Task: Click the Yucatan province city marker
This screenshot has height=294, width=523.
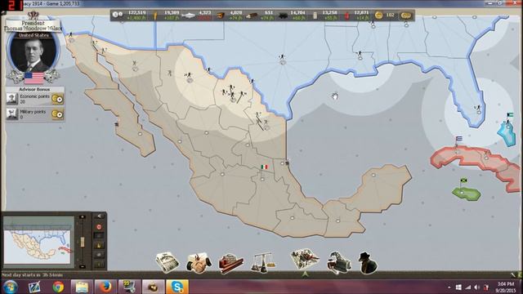Action: tap(373, 175)
